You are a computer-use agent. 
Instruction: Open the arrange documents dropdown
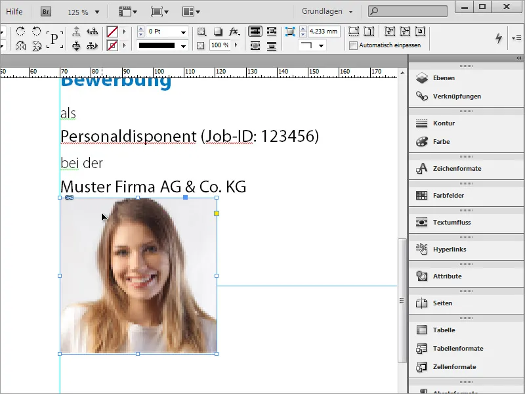(x=191, y=12)
